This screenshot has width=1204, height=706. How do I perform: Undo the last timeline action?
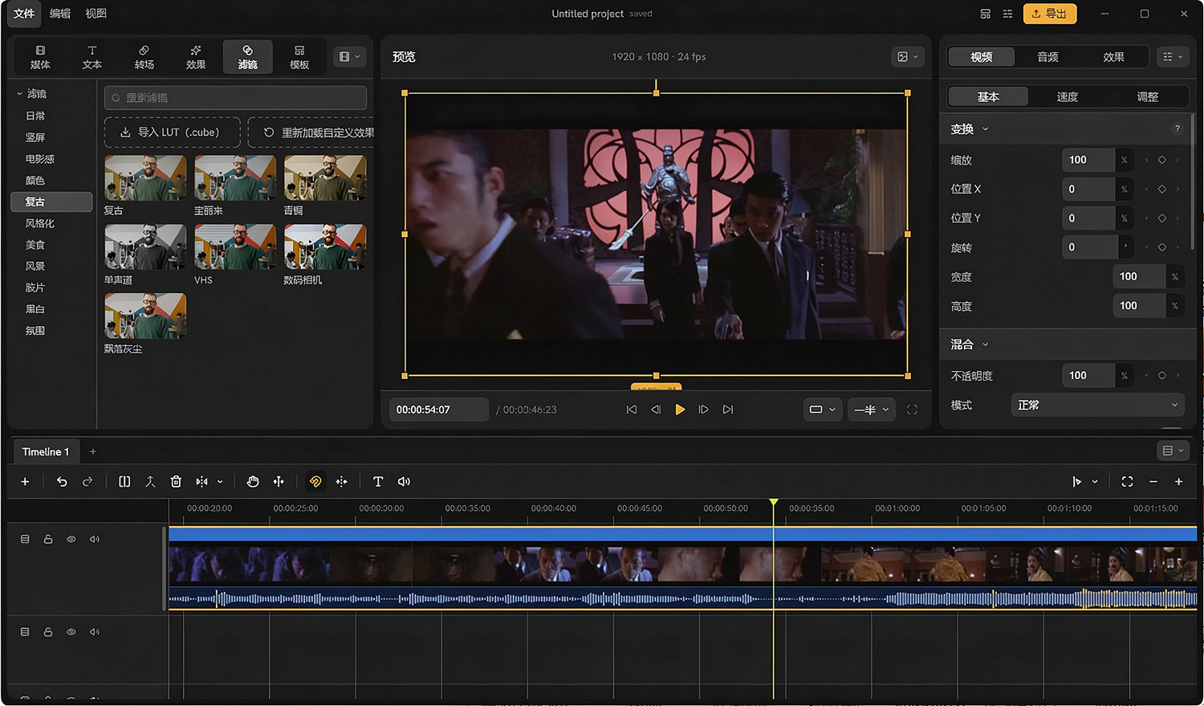62,482
